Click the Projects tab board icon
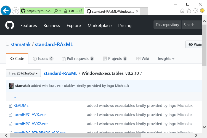The image size is (207, 138). pos(105,59)
